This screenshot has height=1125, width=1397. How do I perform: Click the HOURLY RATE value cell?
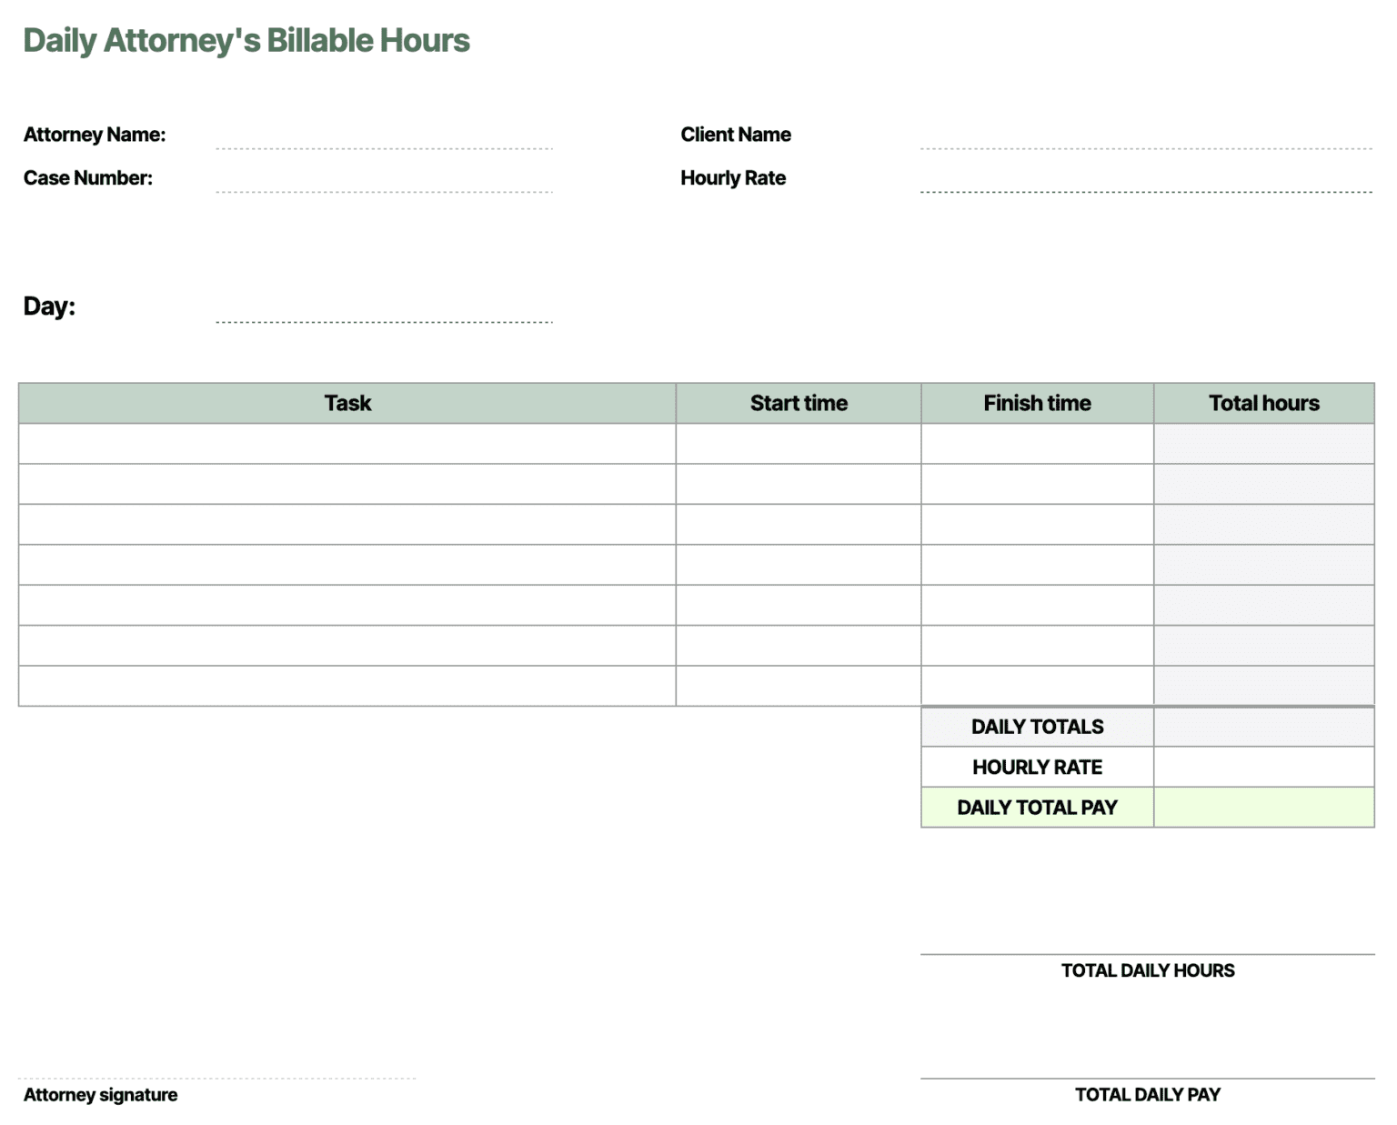point(1264,767)
